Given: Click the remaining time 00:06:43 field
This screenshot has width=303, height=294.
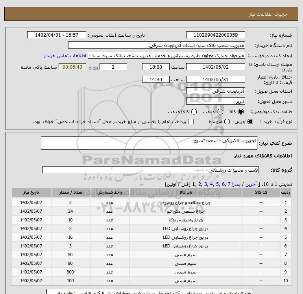Looking at the screenshot, I should pos(72,67).
